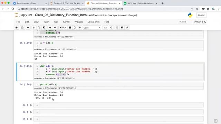Open the Widgets menu

tap(78, 22)
